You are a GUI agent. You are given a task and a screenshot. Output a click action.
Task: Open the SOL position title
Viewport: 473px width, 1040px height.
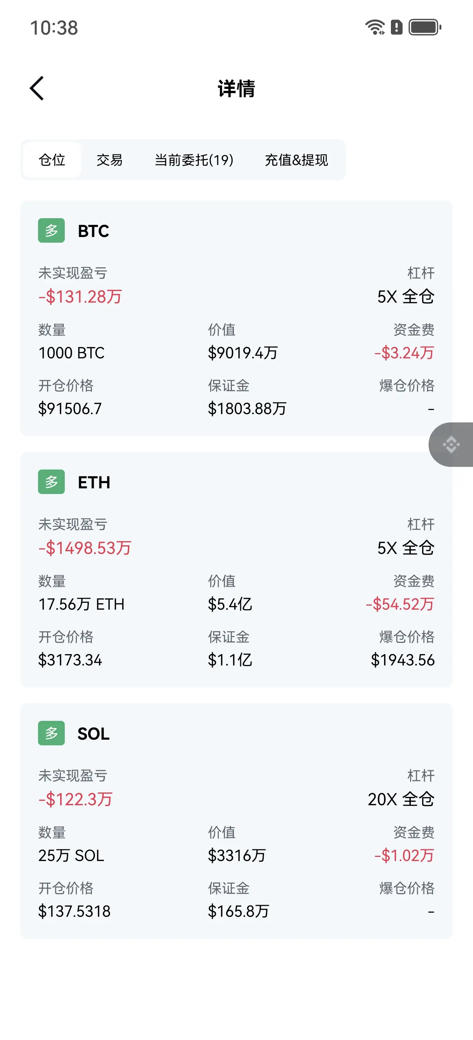[x=93, y=734]
